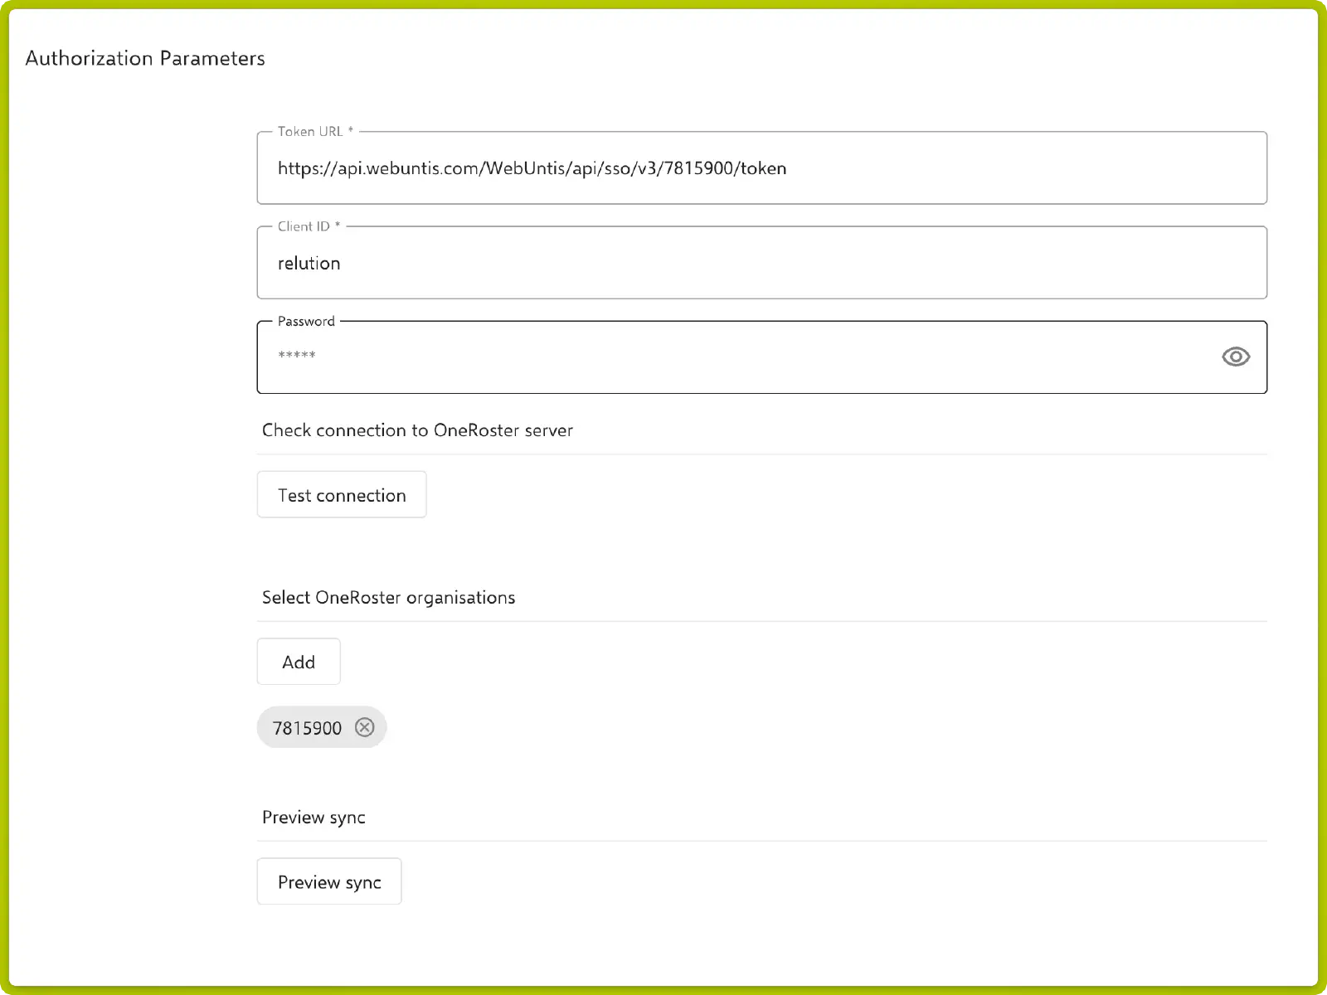The image size is (1327, 995).
Task: Test connection to the OneRoster server
Action: 342,495
